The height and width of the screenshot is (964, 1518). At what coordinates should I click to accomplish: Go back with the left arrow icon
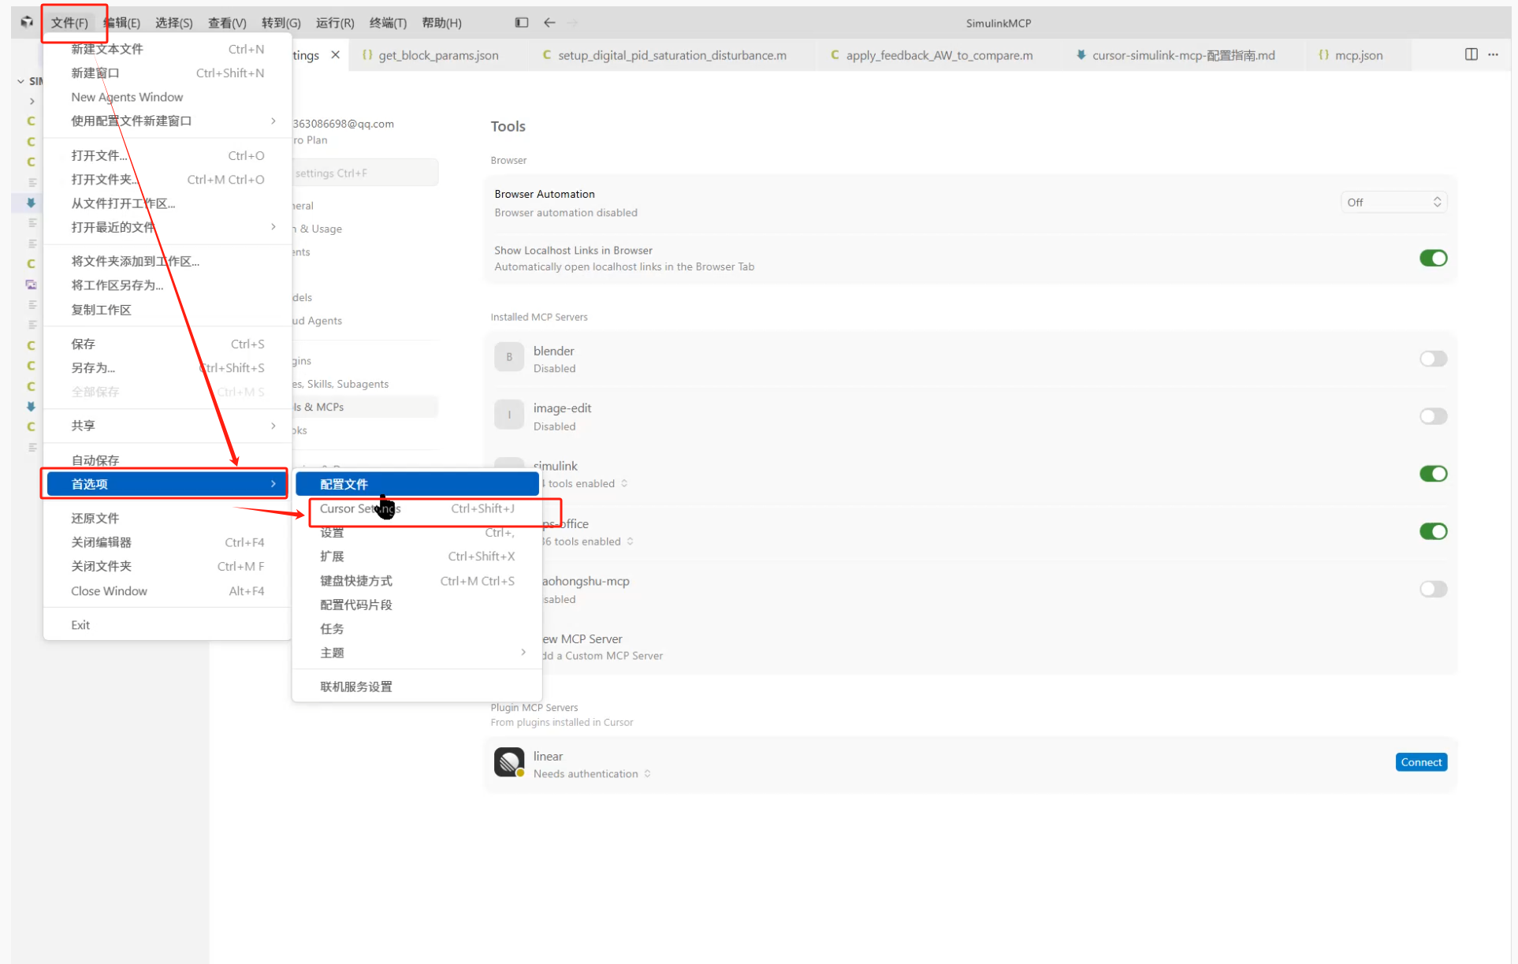pos(549,23)
